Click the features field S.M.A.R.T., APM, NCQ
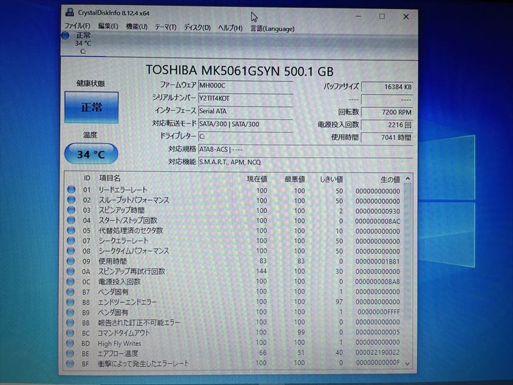The width and height of the screenshot is (513, 385). pos(305,162)
